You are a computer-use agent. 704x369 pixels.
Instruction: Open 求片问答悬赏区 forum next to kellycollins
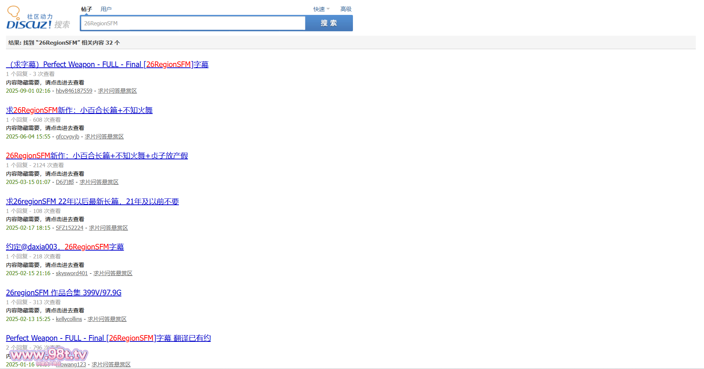coord(107,319)
